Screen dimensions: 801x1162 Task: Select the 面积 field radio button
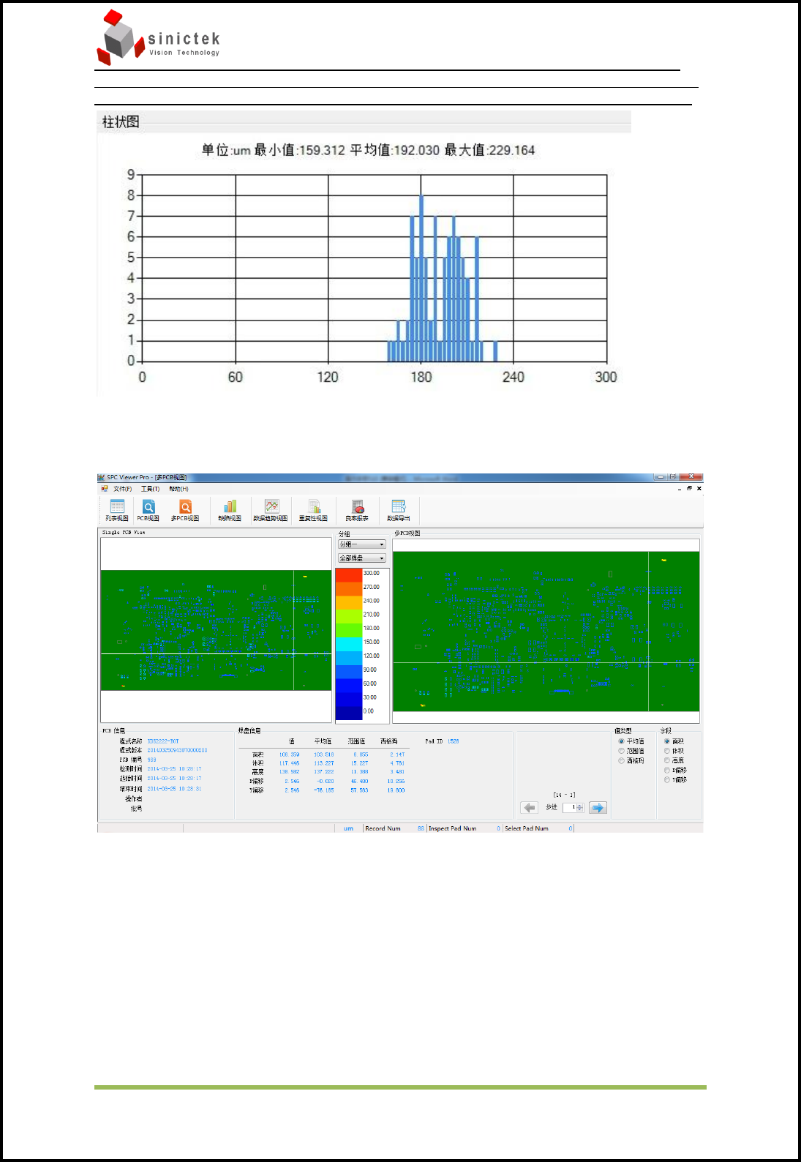pos(674,741)
